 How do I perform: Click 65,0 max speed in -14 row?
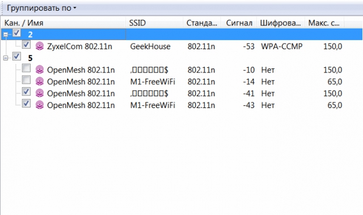(335, 81)
